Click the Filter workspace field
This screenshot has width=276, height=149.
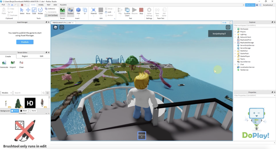tap(254, 25)
